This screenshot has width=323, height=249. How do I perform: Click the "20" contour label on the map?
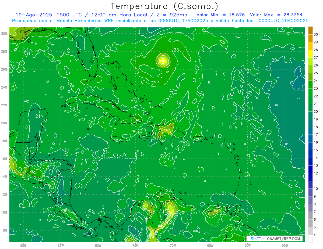coord(274,60)
